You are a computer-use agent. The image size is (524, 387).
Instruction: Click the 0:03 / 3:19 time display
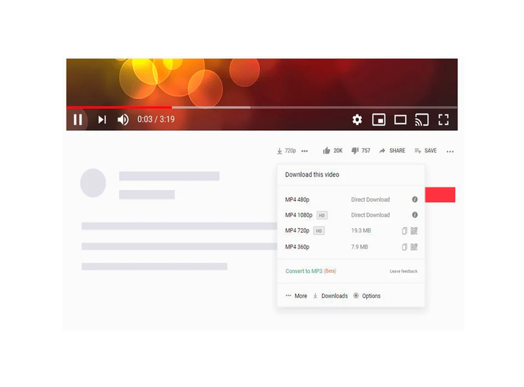tap(156, 119)
